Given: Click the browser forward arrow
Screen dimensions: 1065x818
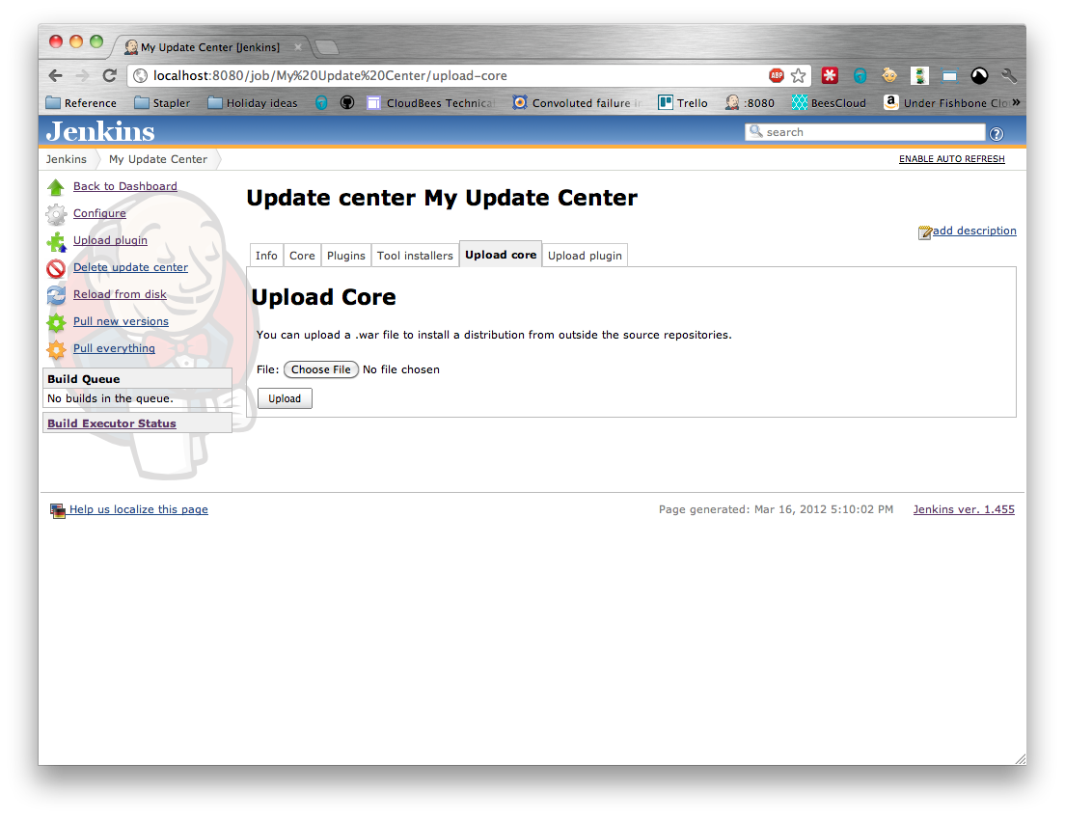Looking at the screenshot, I should [83, 75].
